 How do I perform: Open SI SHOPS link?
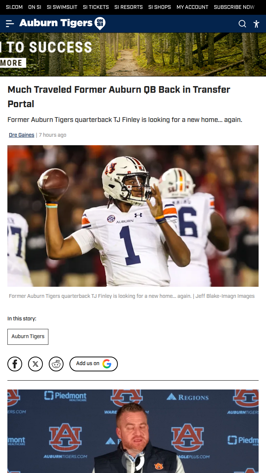click(x=160, y=7)
